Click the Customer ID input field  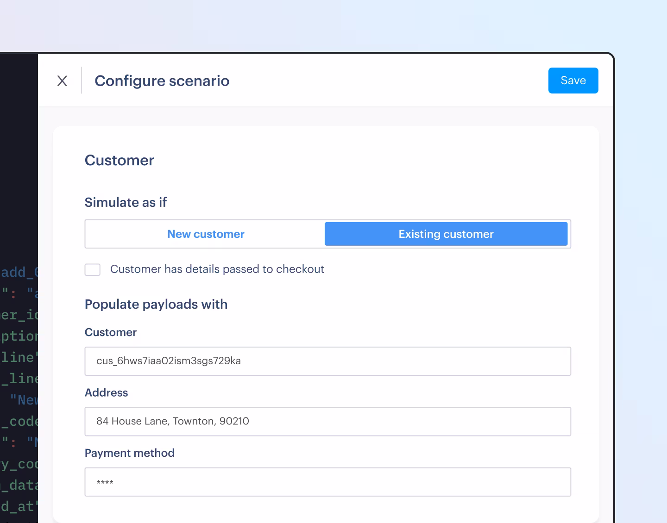[327, 361]
